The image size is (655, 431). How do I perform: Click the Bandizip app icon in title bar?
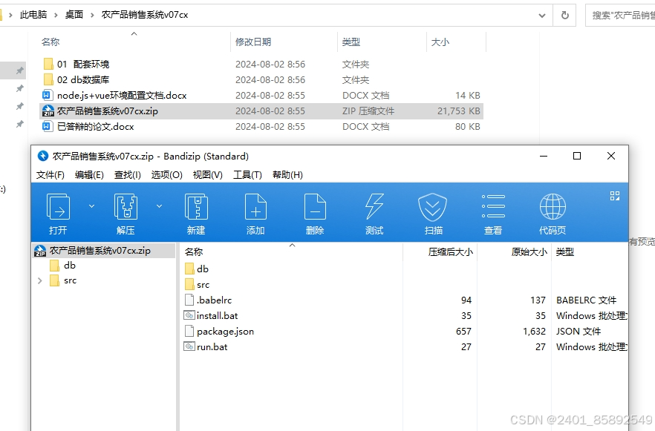point(42,157)
